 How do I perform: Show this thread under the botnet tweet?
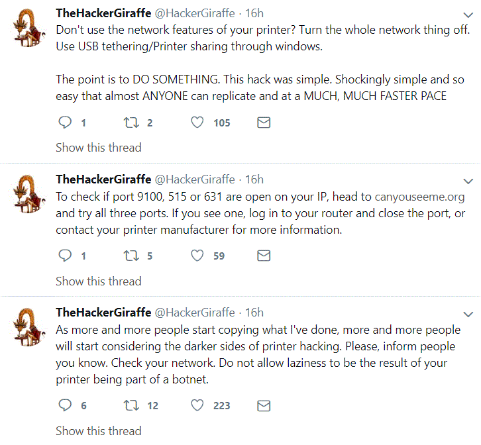click(98, 430)
